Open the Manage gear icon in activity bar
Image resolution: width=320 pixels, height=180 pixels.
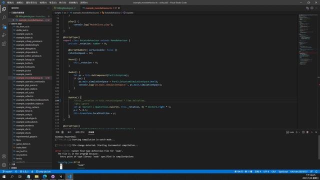(4, 165)
